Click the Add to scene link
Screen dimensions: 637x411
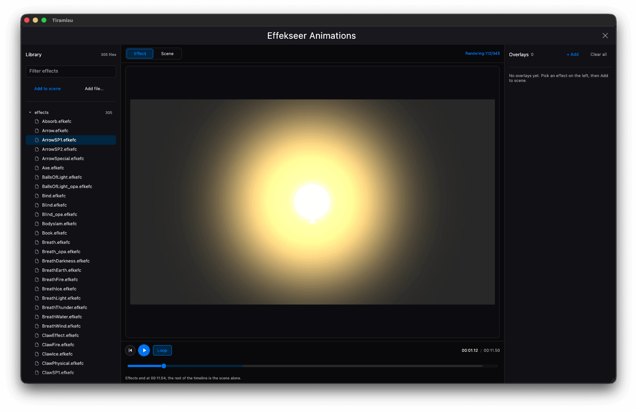tap(47, 89)
